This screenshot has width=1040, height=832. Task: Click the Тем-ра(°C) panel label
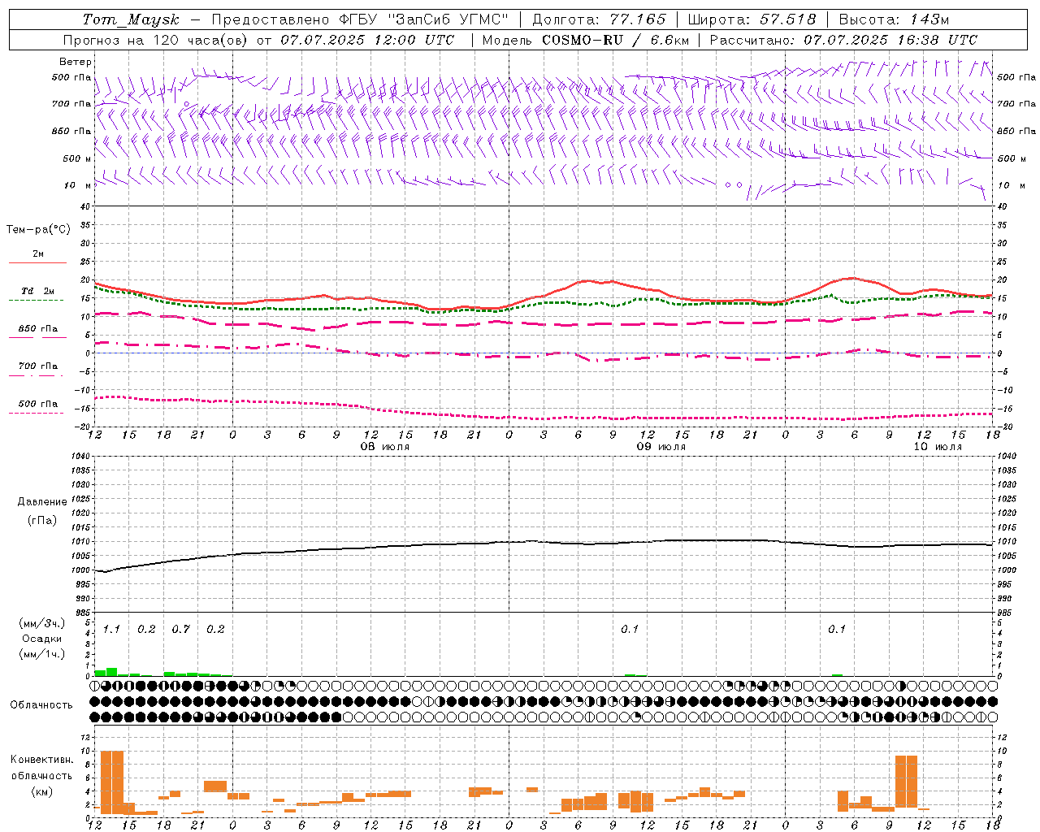[38, 230]
